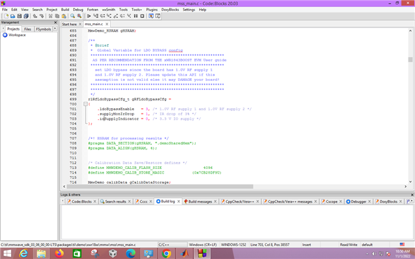
Task: Open the Edit menu
Action: [x=14, y=10]
